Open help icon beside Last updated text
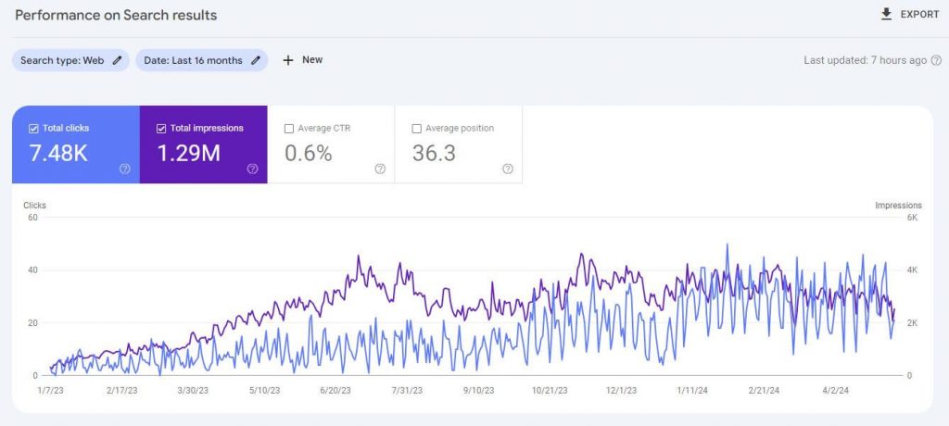 pos(936,60)
